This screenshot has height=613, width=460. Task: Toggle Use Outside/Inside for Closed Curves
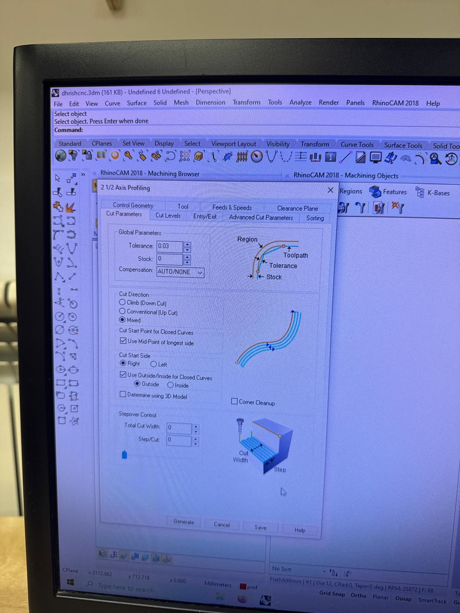tap(123, 374)
